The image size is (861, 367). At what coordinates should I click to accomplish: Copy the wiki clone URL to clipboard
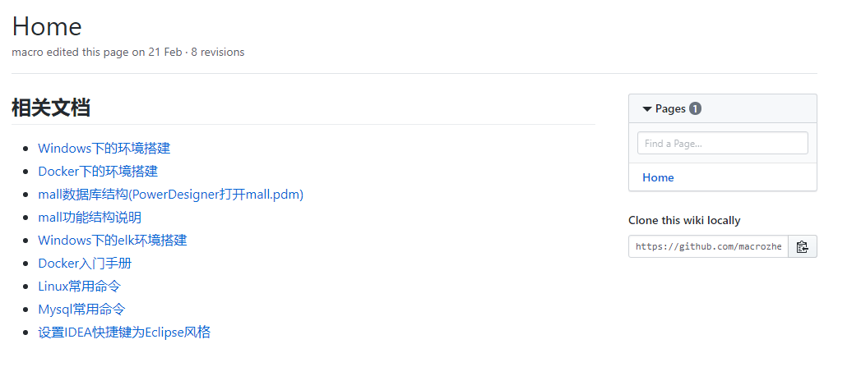tap(802, 246)
